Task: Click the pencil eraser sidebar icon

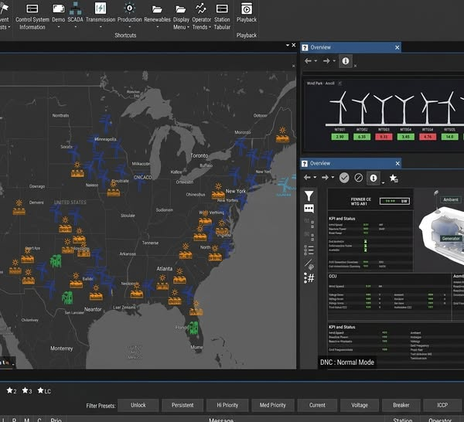Action: (x=309, y=264)
